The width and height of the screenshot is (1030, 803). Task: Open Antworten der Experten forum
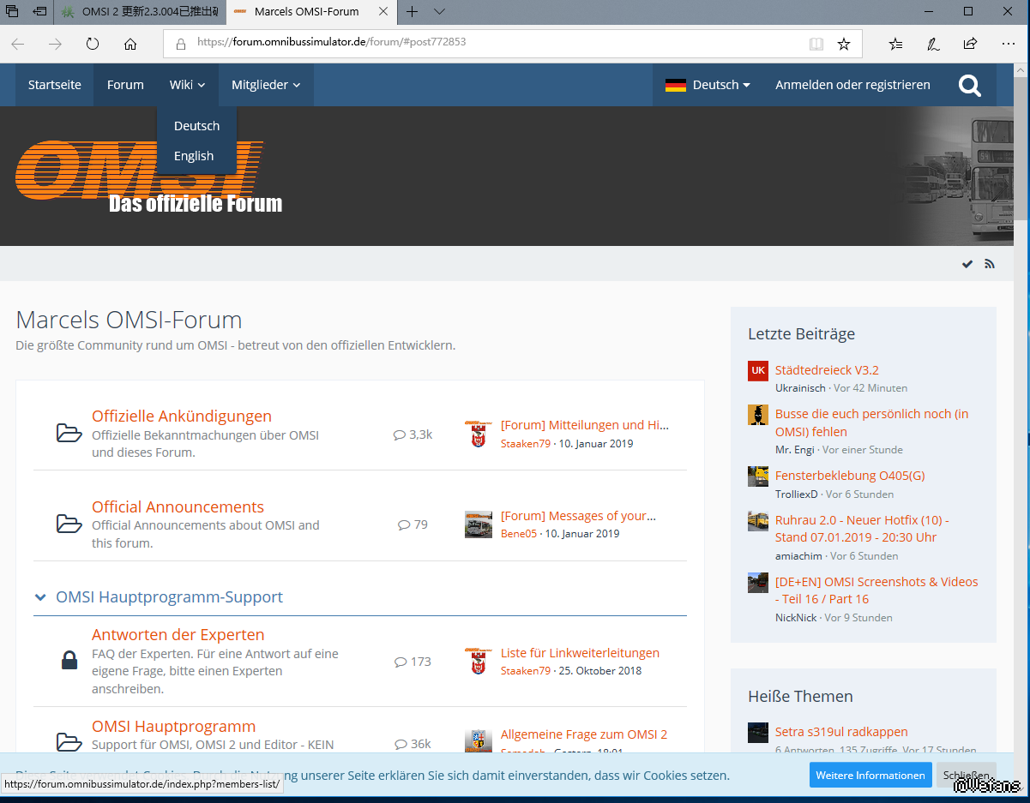tap(178, 635)
